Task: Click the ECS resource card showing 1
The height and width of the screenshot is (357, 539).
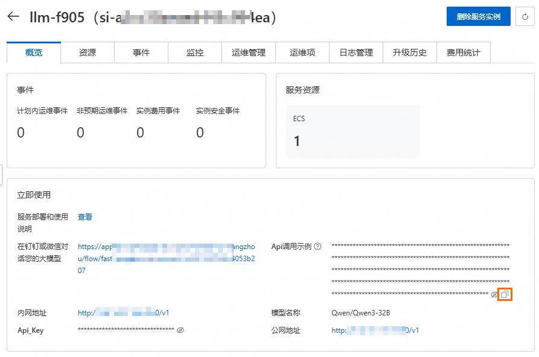Action: (x=353, y=131)
